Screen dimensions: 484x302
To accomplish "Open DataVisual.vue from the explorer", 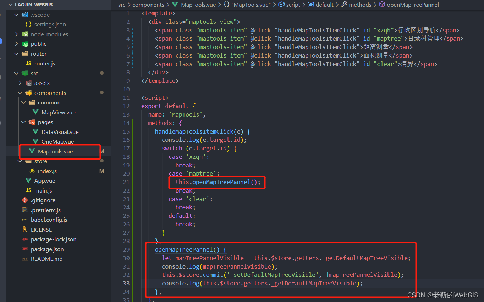I will (x=60, y=132).
